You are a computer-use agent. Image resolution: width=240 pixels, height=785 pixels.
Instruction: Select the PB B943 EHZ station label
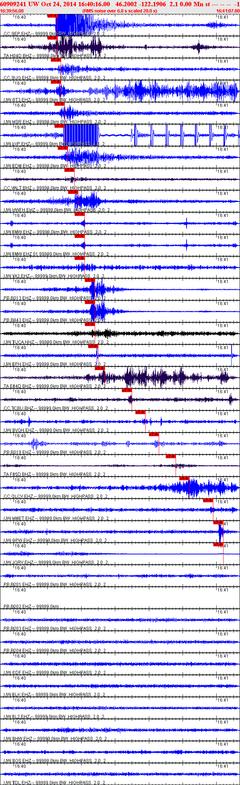[55, 320]
